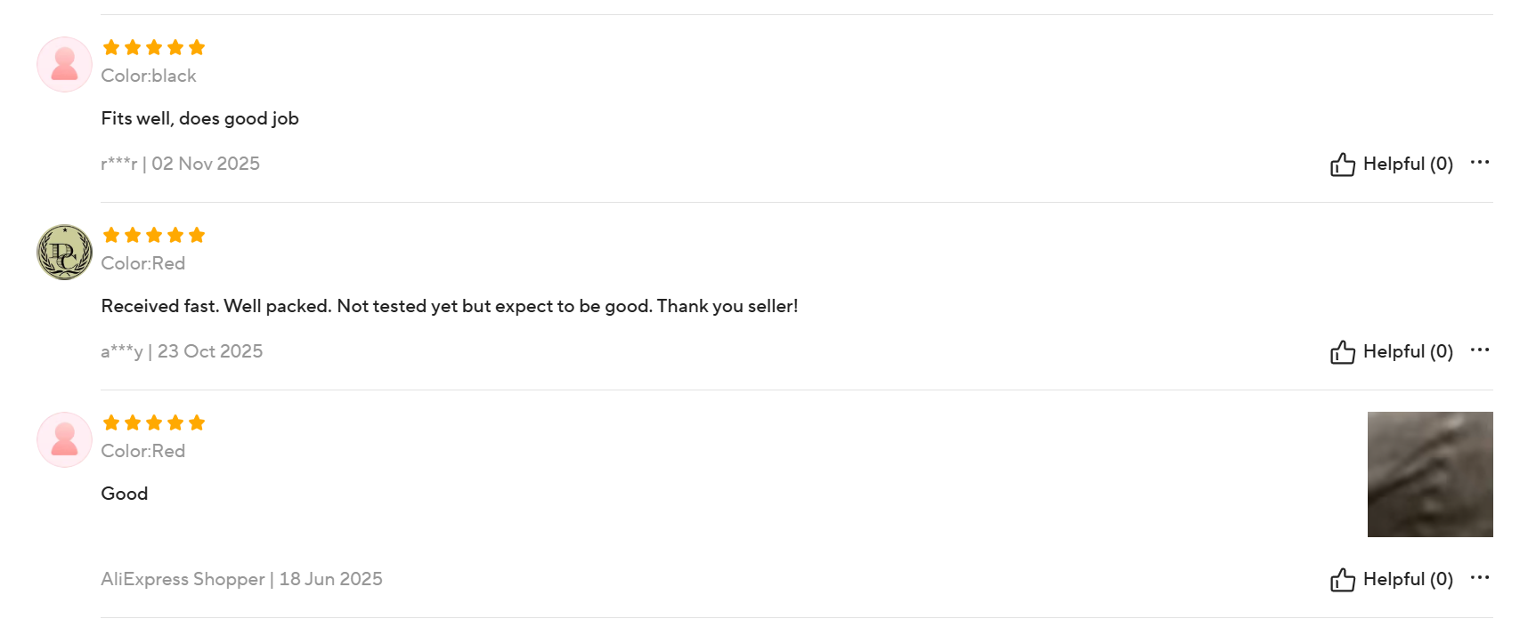Screen dimensions: 1528x619
Task: Click the DC emblem avatar of a***y
Action: tap(64, 252)
